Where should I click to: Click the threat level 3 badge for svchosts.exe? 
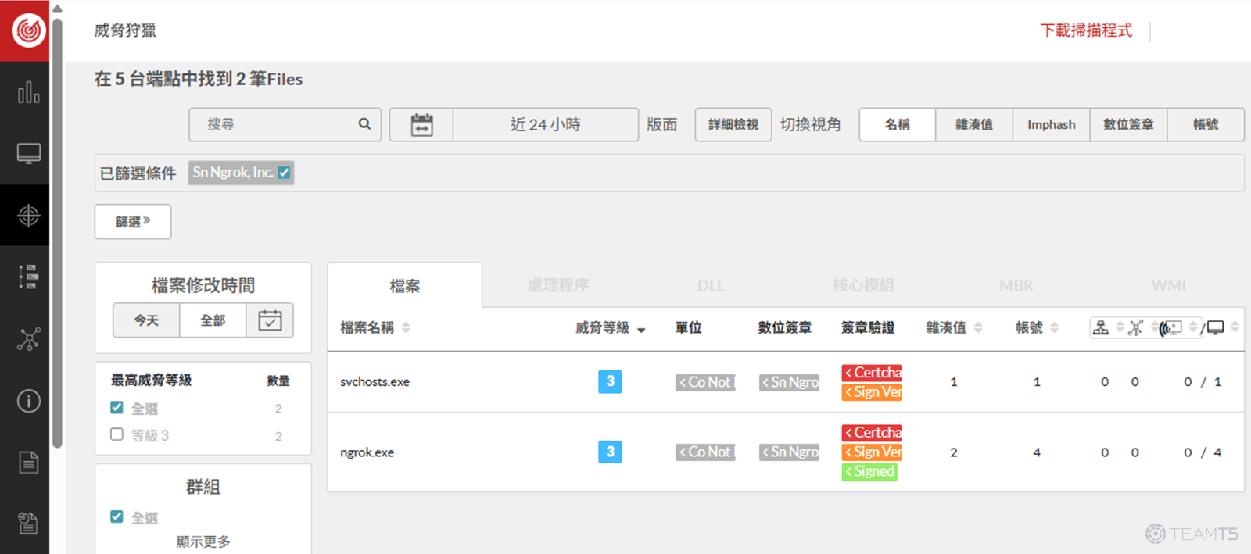pyautogui.click(x=610, y=381)
